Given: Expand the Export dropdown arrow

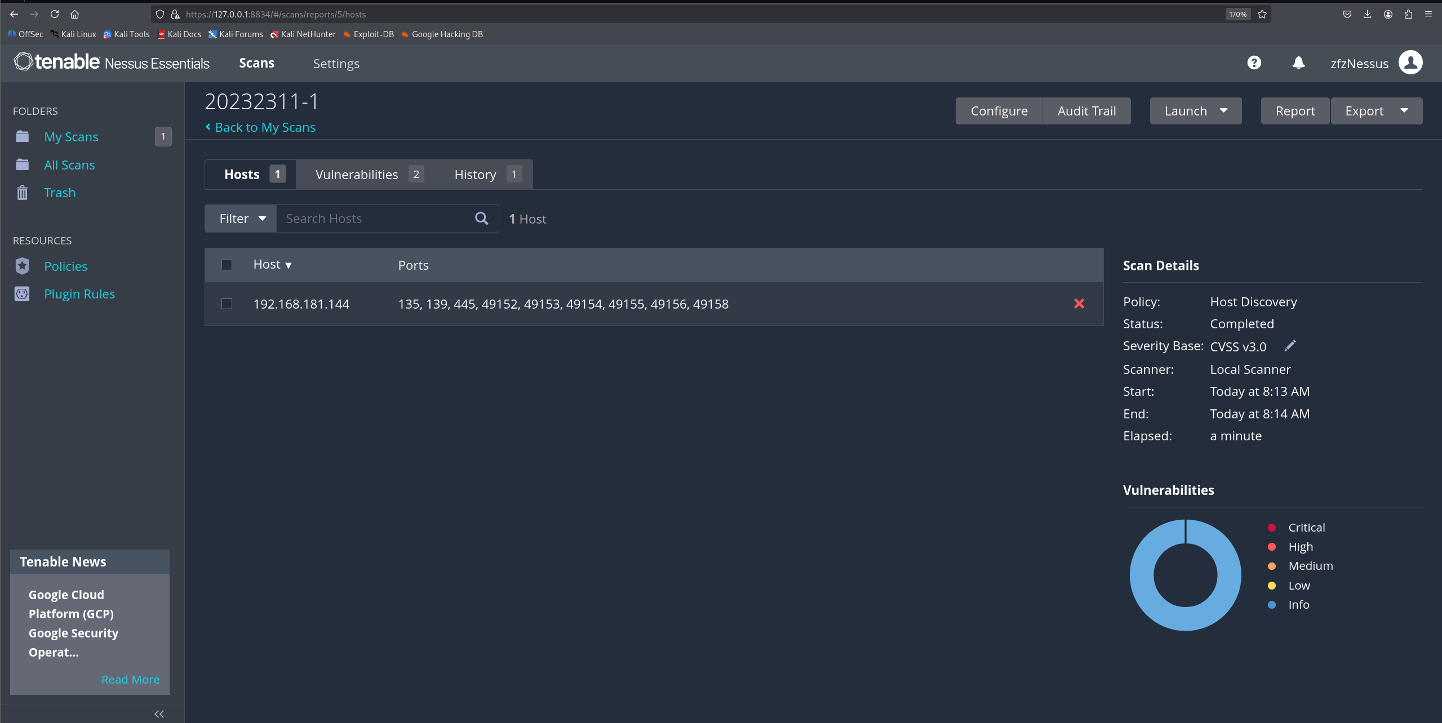Looking at the screenshot, I should (x=1404, y=111).
